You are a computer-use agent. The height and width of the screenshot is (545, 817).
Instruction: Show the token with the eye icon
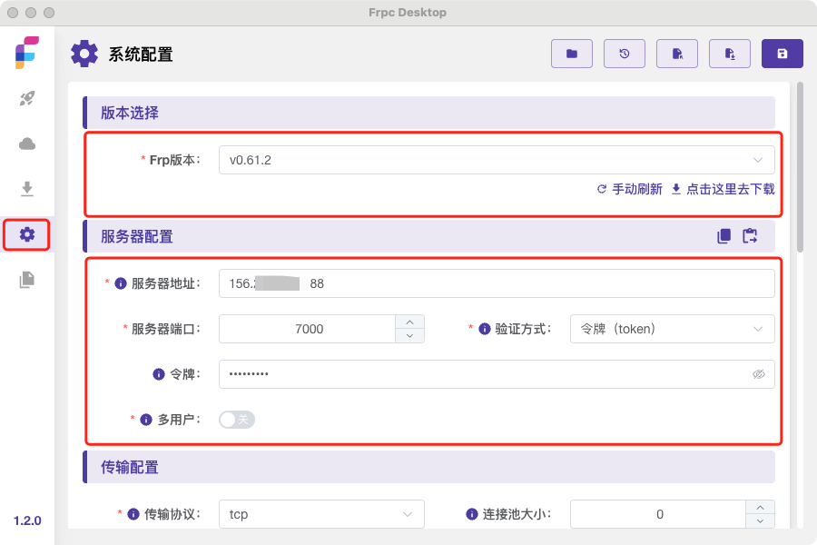759,374
